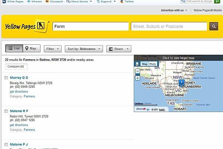The width and height of the screenshot is (223, 149).
Task: Get directions to Malone R F
Action: click(x=19, y=125)
